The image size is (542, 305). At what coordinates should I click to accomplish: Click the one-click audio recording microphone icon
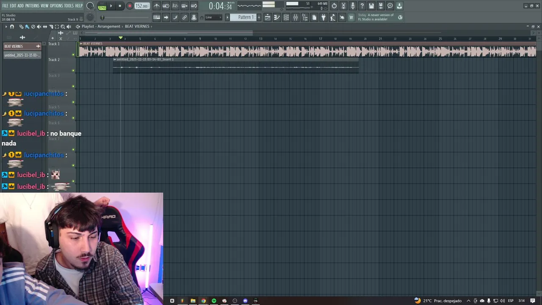pos(353,6)
